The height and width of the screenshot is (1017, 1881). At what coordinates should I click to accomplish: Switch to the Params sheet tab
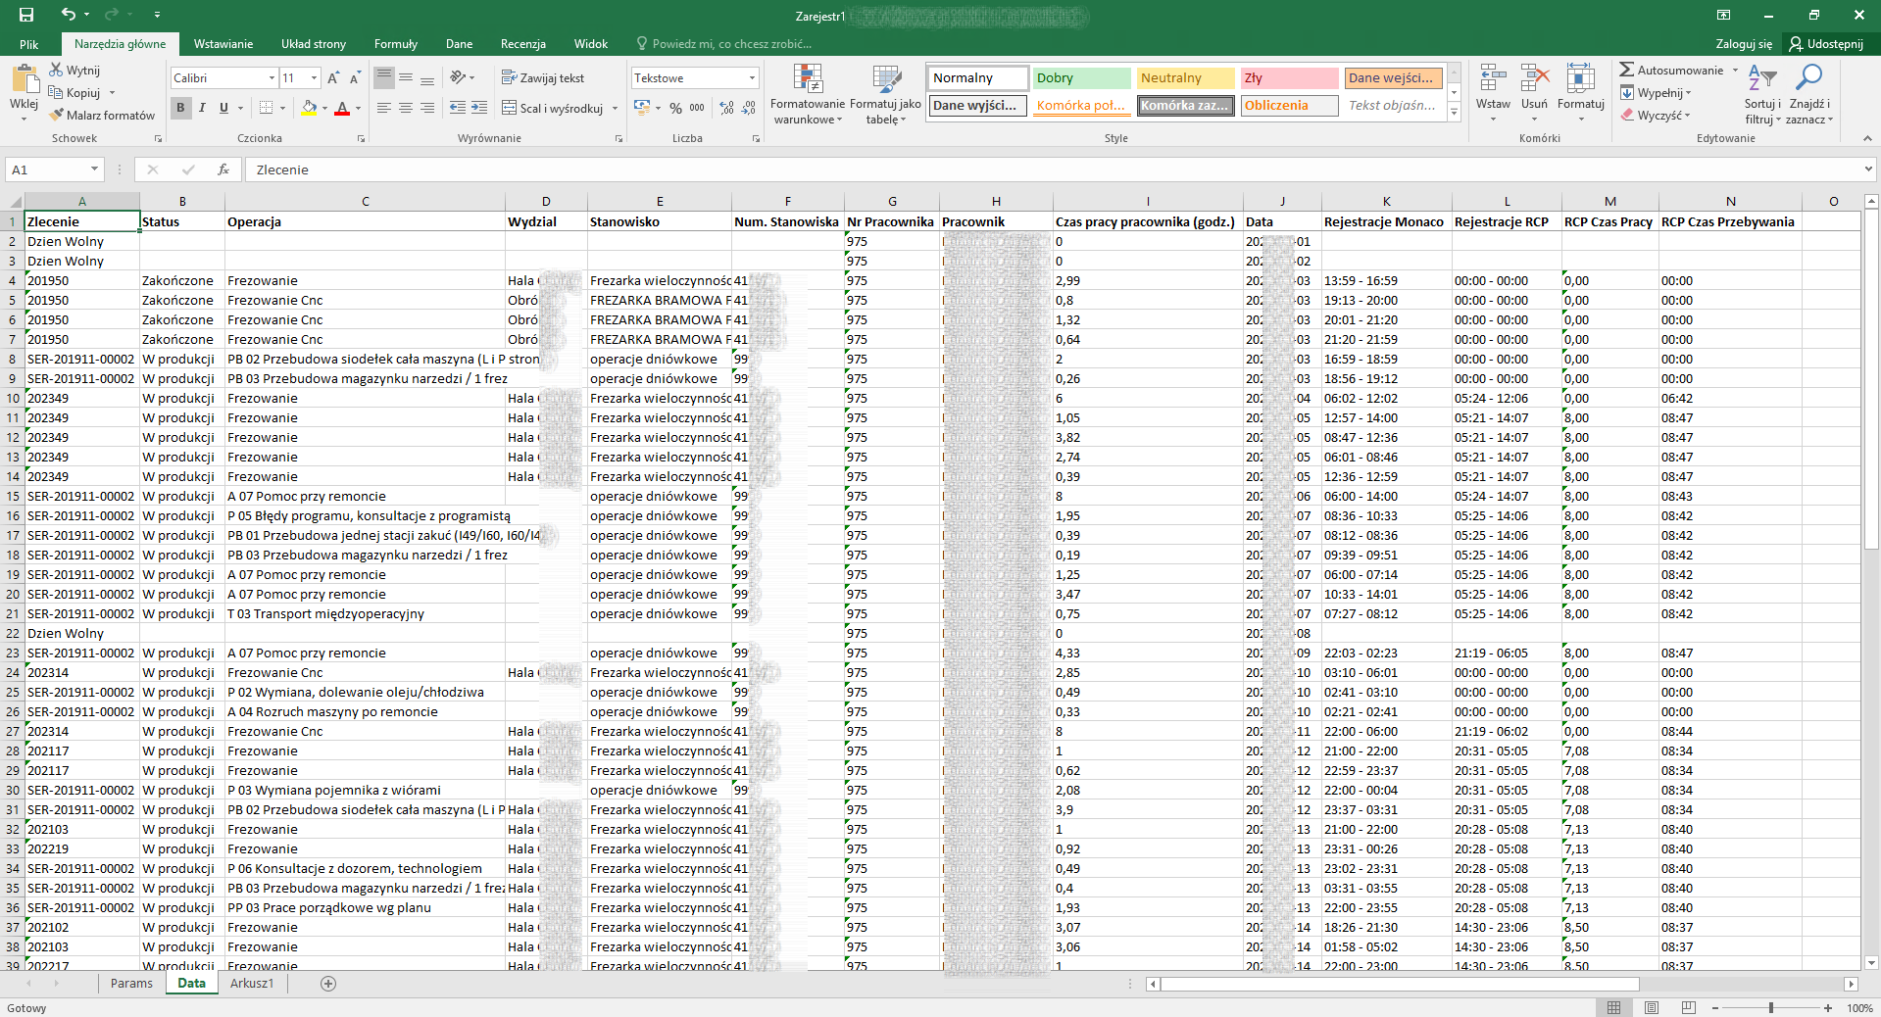point(131,984)
